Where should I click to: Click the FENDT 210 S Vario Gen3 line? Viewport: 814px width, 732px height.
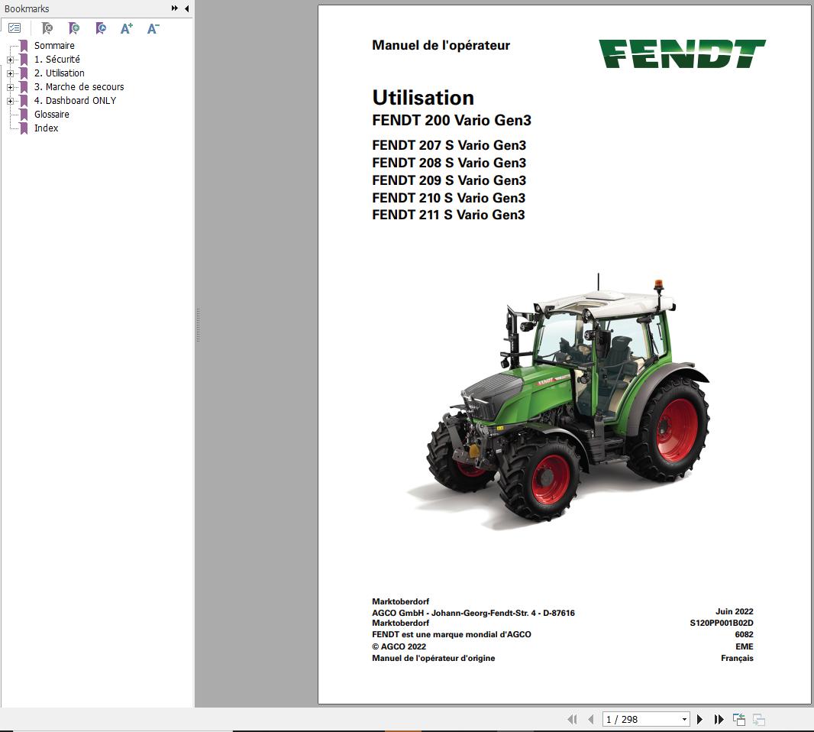tap(448, 198)
